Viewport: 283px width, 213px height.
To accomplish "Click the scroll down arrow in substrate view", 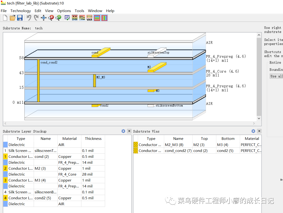I will pos(259,118).
